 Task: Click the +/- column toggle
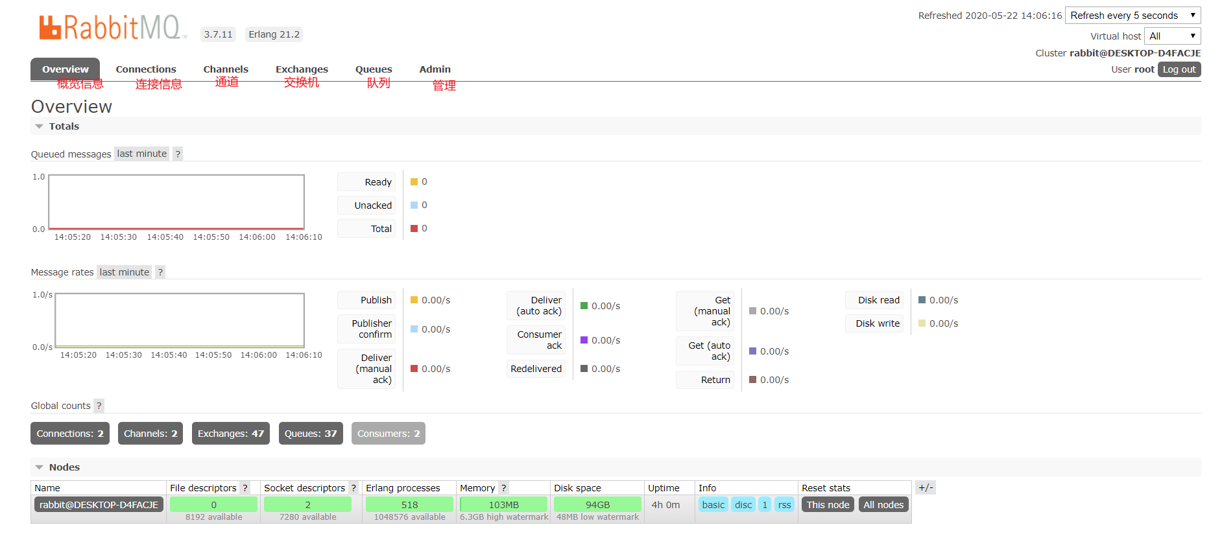[x=926, y=487]
